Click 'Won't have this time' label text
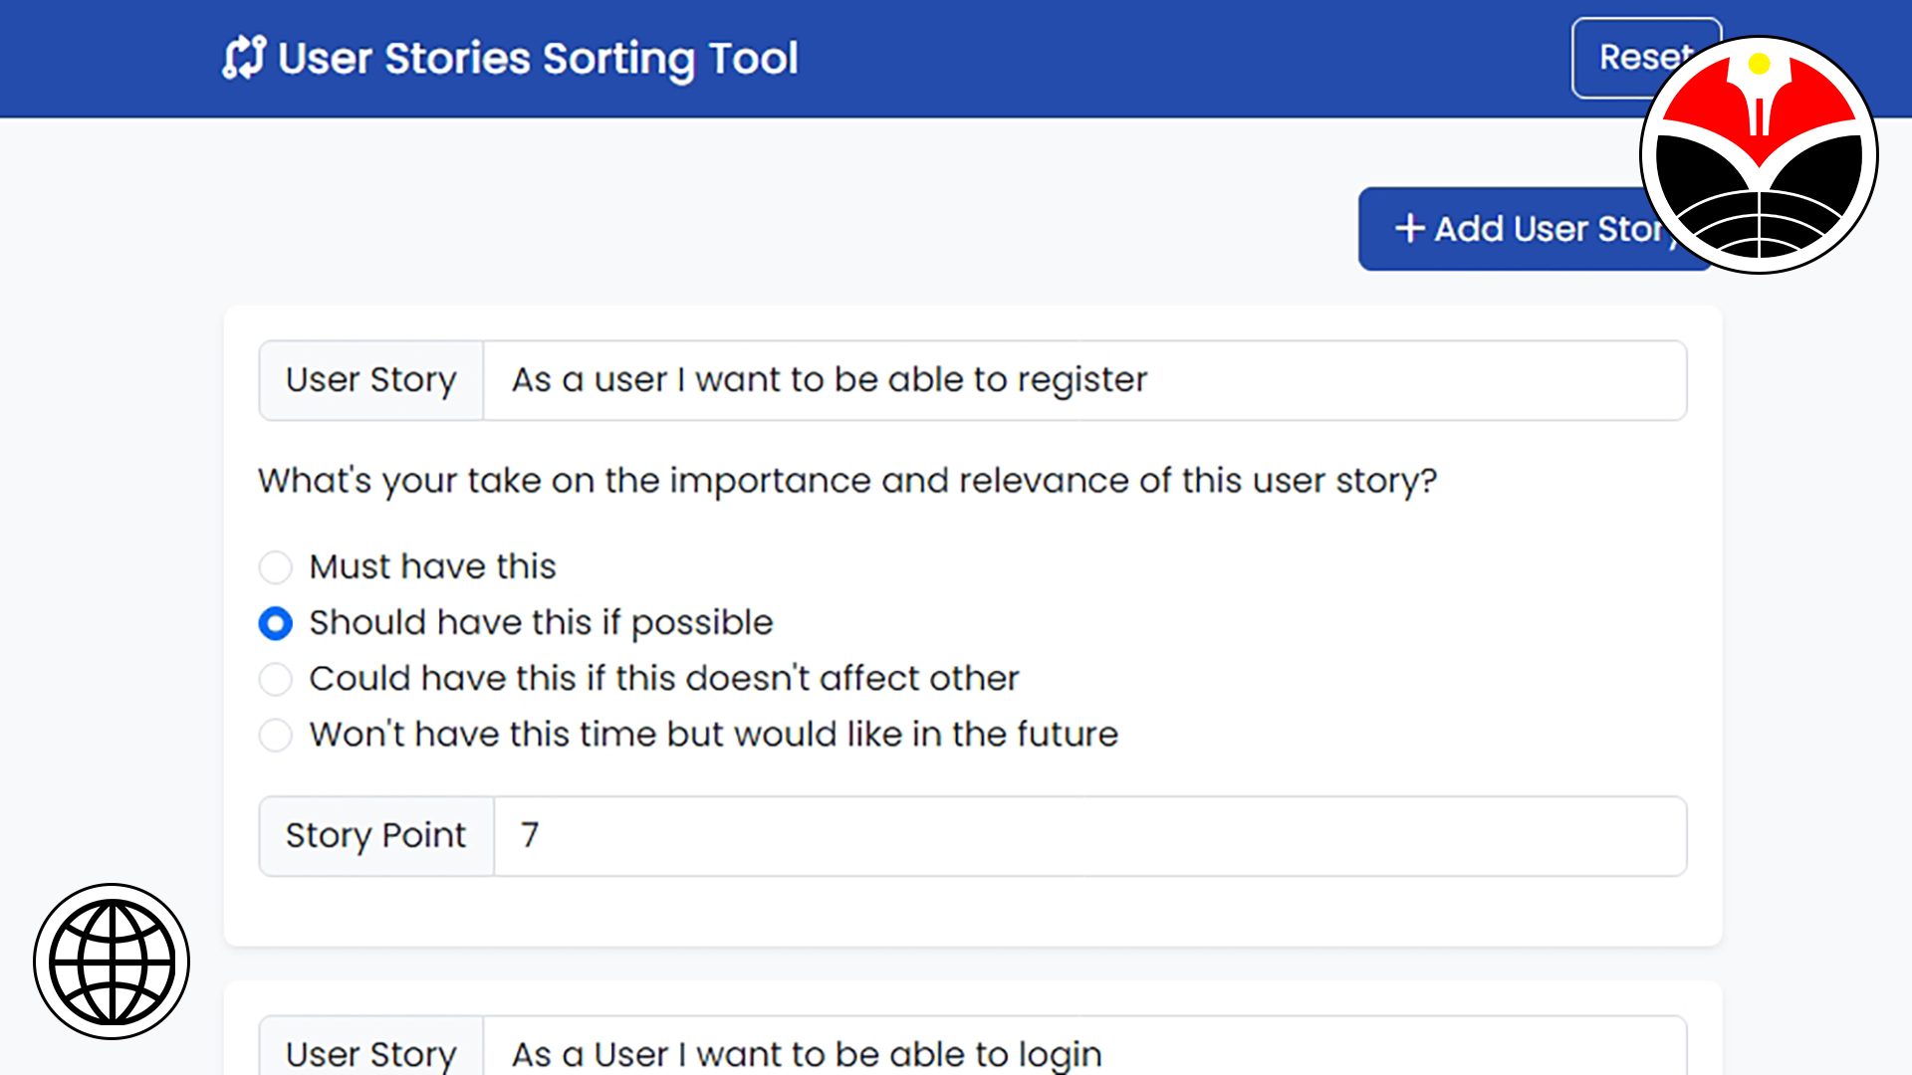This screenshot has width=1912, height=1075. [x=713, y=736]
